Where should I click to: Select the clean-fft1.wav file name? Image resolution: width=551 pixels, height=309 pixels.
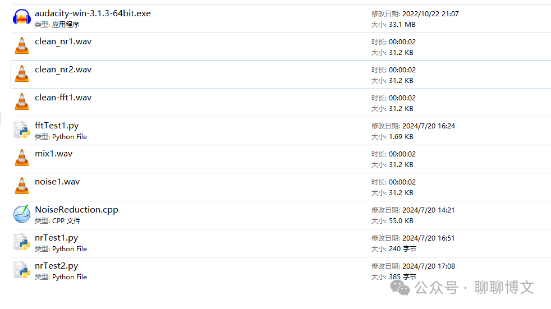click(63, 98)
